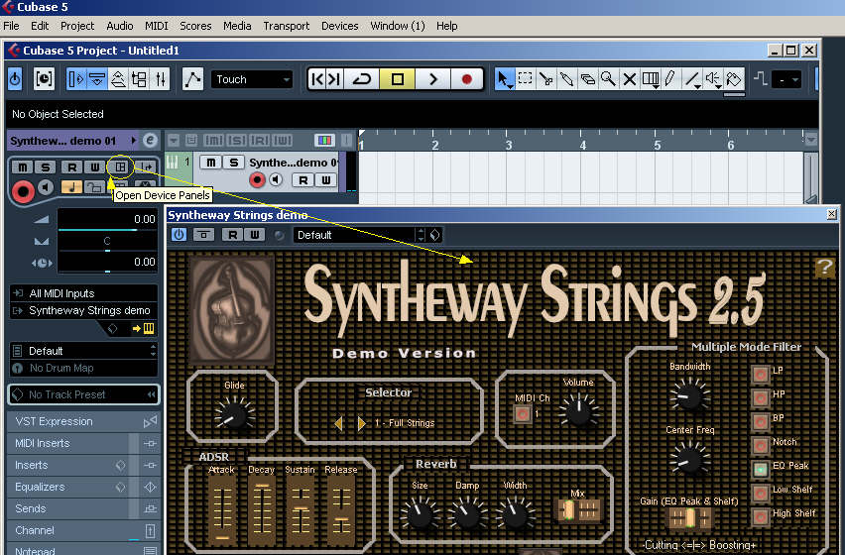Image resolution: width=845 pixels, height=555 pixels.
Task: Click the Record transport button
Action: (x=467, y=79)
